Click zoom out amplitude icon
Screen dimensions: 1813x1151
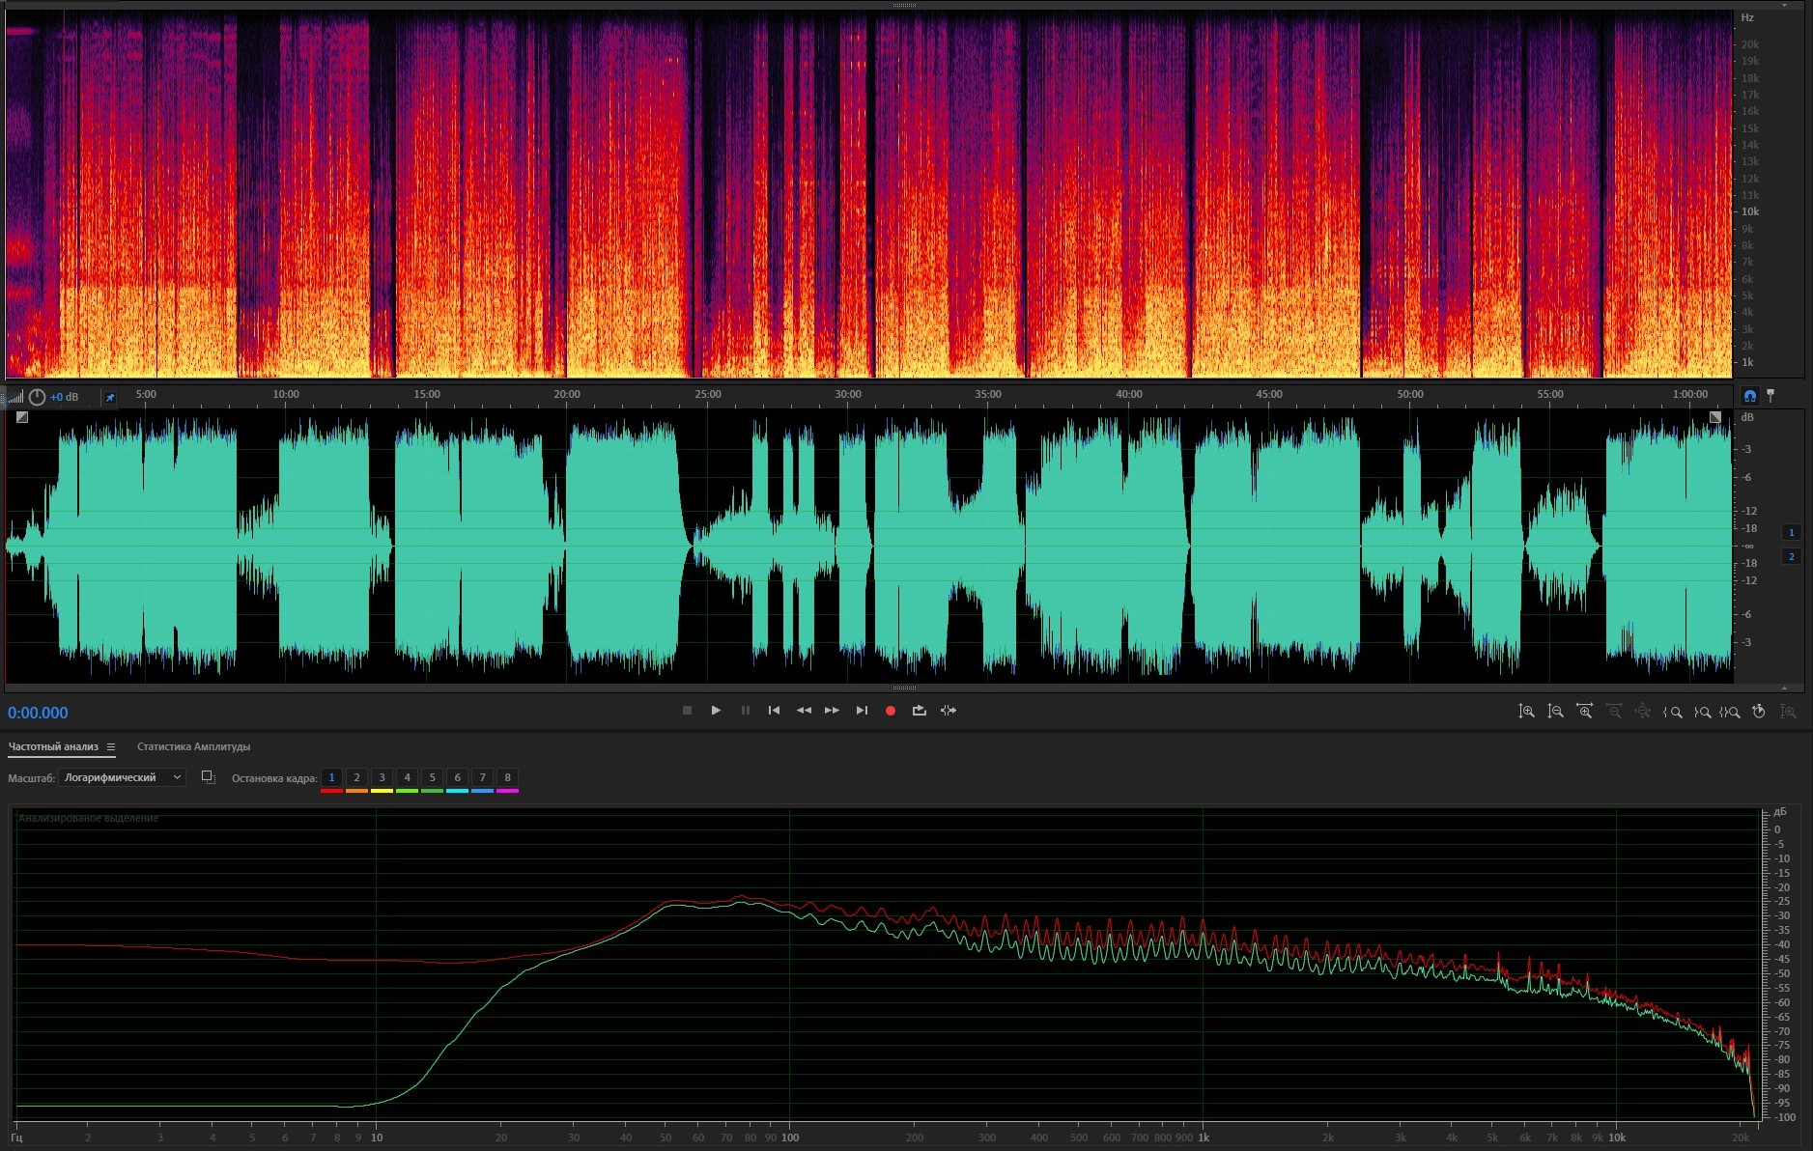coord(1555,712)
